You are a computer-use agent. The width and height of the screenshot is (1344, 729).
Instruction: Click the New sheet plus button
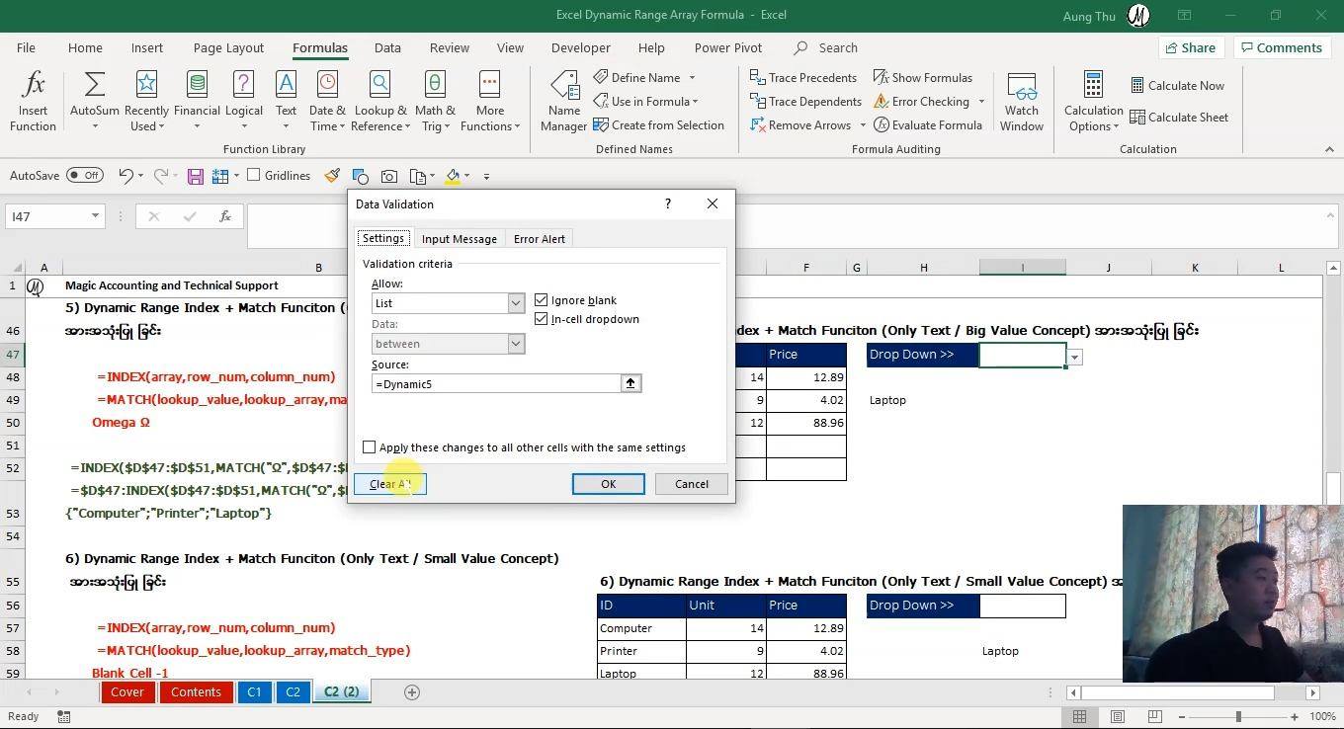pos(412,692)
